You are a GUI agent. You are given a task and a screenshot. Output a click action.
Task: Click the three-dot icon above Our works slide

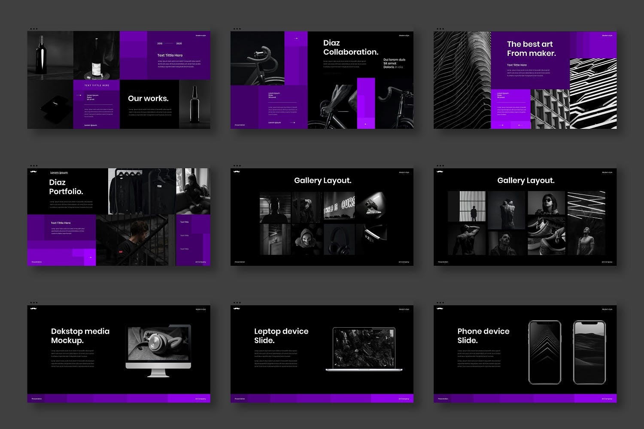point(33,29)
